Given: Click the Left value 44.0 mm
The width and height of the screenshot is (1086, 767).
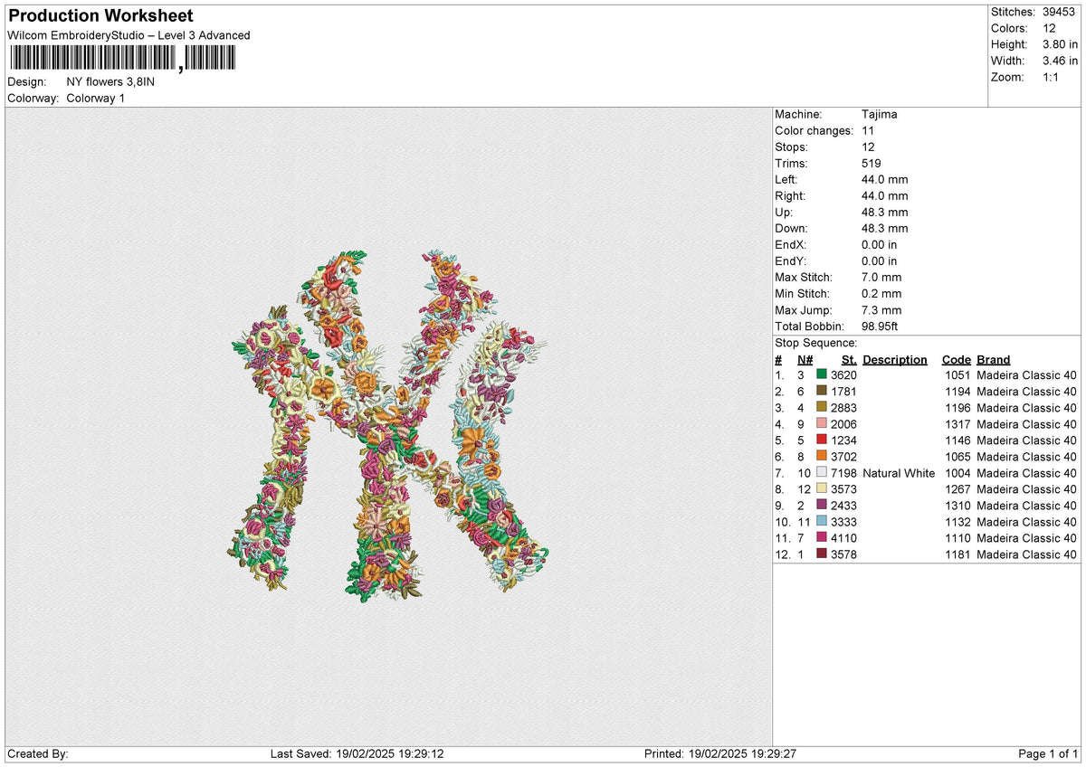Looking at the screenshot, I should (x=885, y=179).
